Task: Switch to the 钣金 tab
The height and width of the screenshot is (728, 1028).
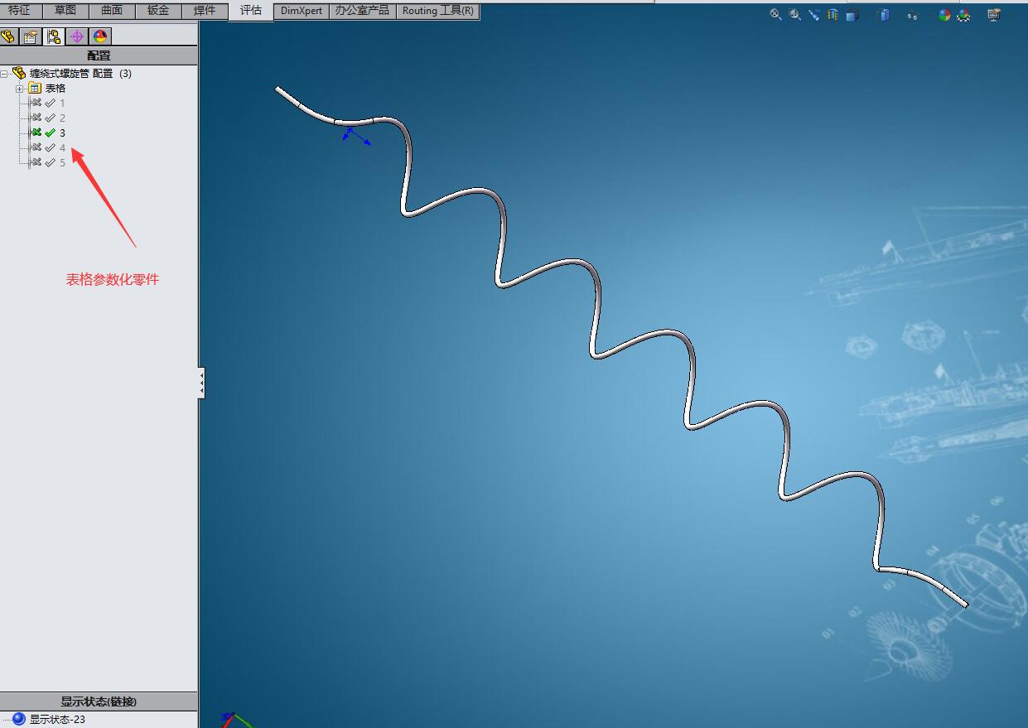Action: (158, 11)
